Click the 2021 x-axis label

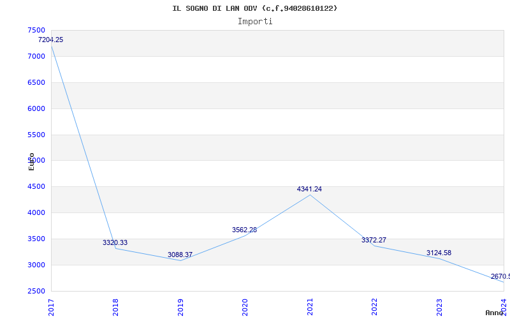point(310,307)
